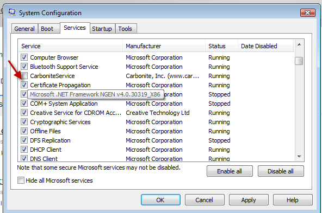Select the Cryptographic Services row name
This screenshot has width=322, height=213.
[x=60, y=122]
